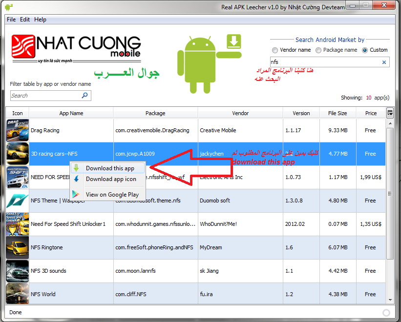Click the magnifier icon in the filter box

pyautogui.click(x=84, y=96)
